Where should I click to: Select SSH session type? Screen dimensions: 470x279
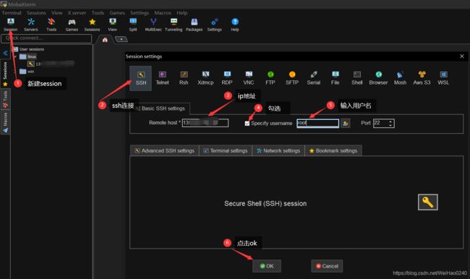point(140,78)
